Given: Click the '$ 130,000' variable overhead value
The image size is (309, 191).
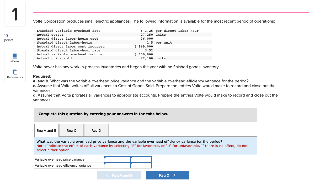Looking at the screenshot, I should click(144, 54).
